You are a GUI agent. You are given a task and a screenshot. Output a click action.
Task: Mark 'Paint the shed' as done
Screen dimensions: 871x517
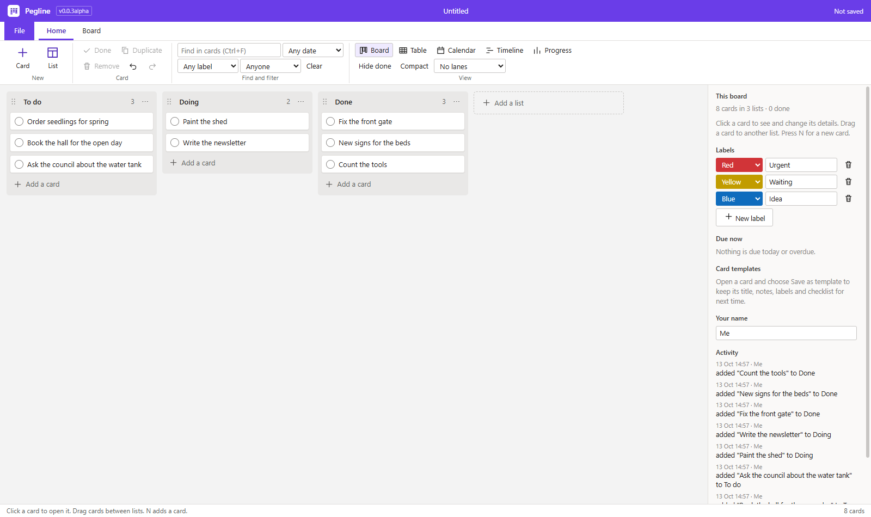pos(175,121)
